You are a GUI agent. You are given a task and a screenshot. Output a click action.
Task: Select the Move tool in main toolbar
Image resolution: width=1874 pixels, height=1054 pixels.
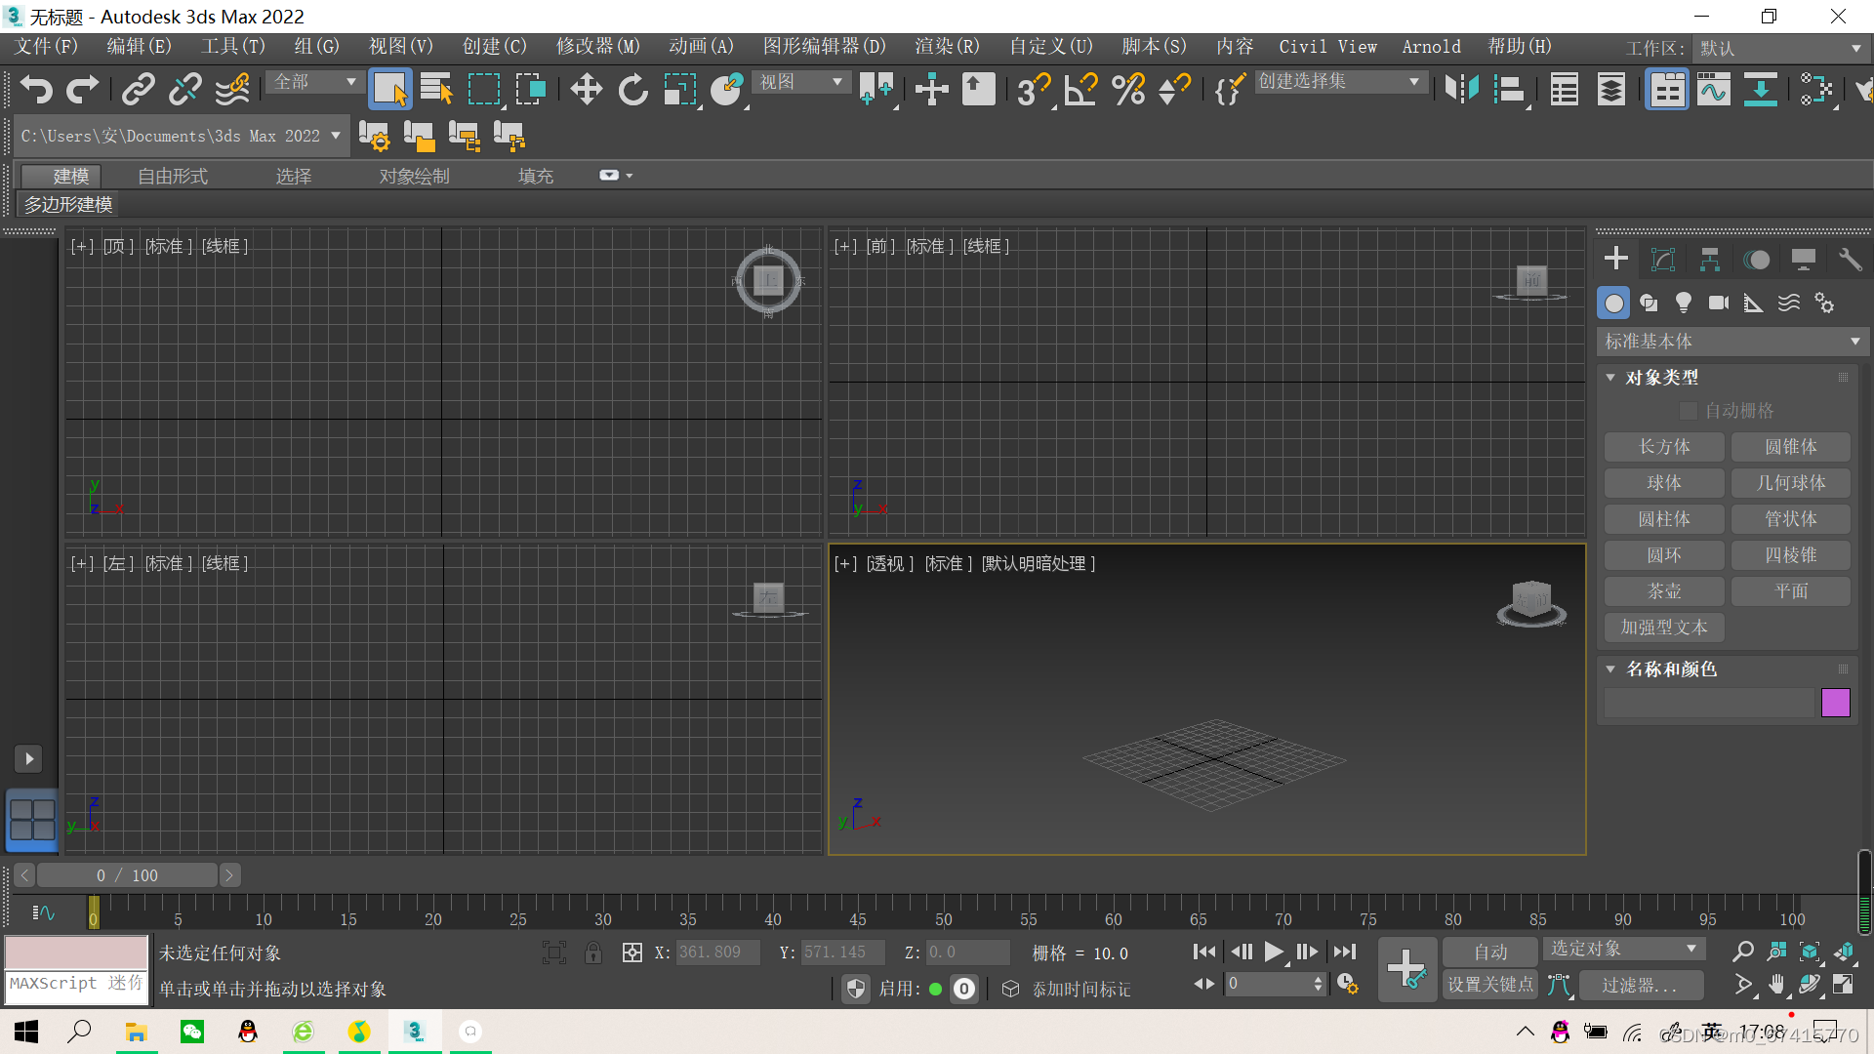[586, 90]
